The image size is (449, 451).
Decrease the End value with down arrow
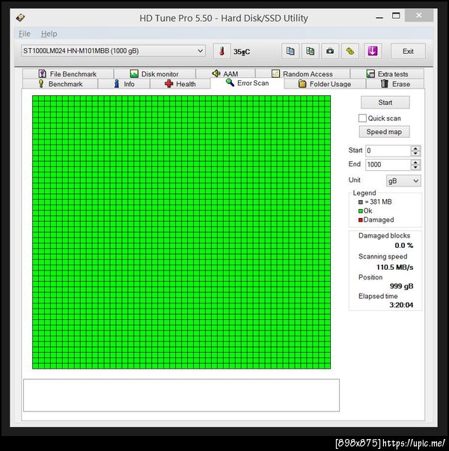[415, 167]
